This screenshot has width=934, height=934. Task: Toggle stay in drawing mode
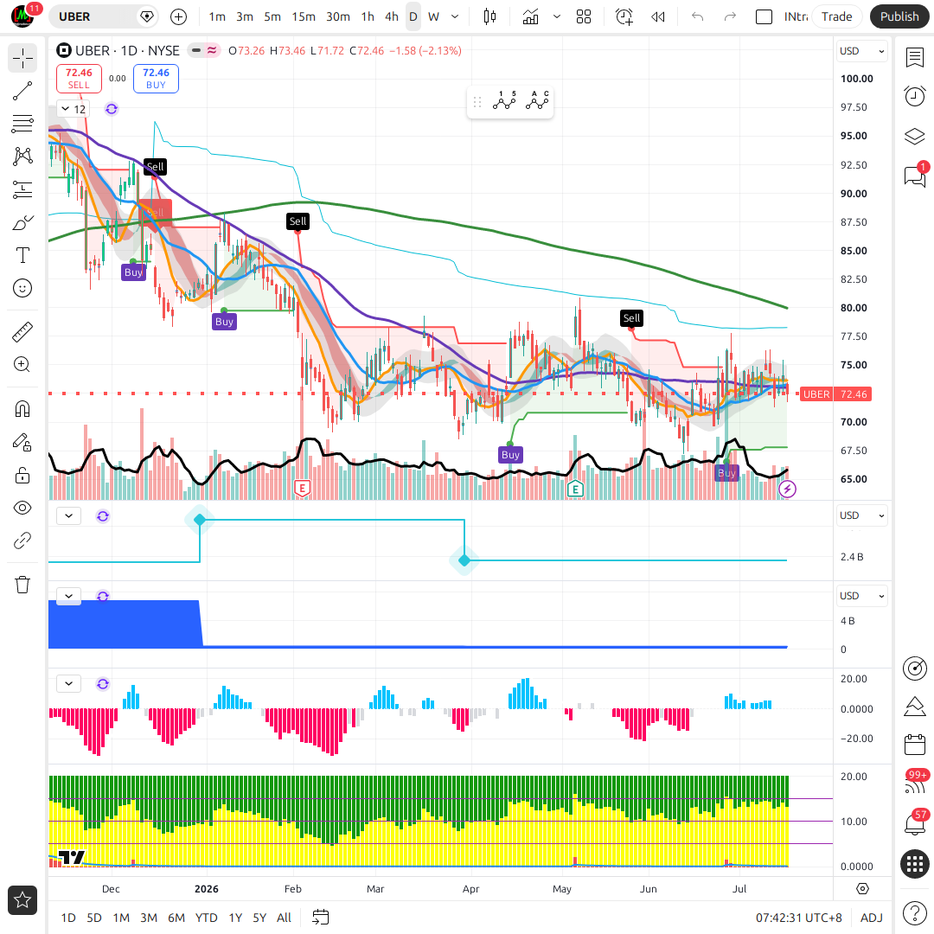22,442
